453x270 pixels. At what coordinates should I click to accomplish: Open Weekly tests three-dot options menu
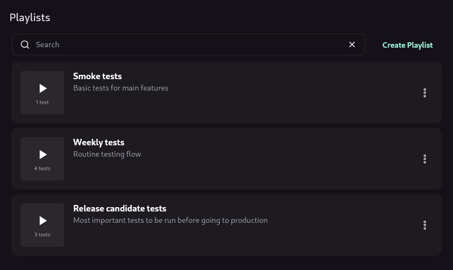425,159
